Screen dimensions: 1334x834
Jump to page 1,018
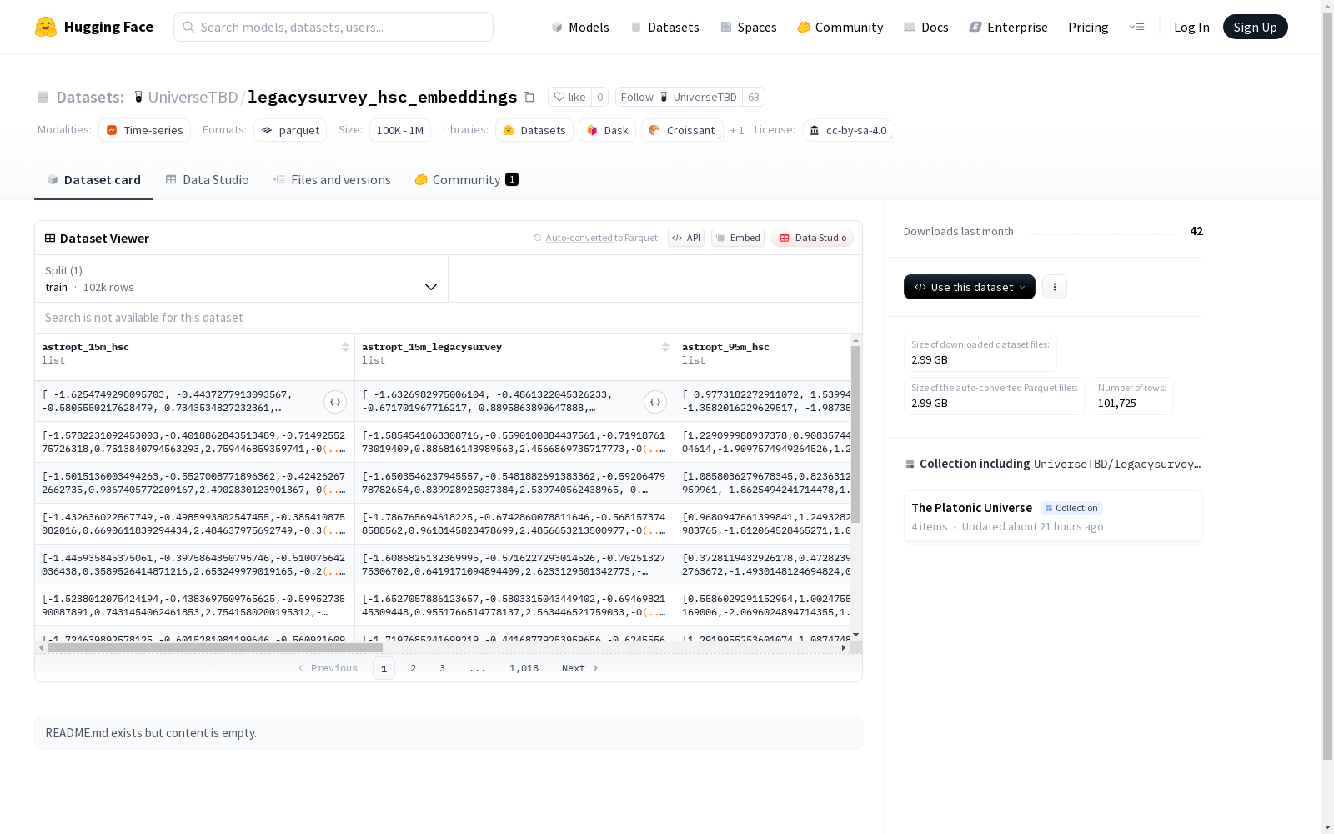(x=524, y=668)
